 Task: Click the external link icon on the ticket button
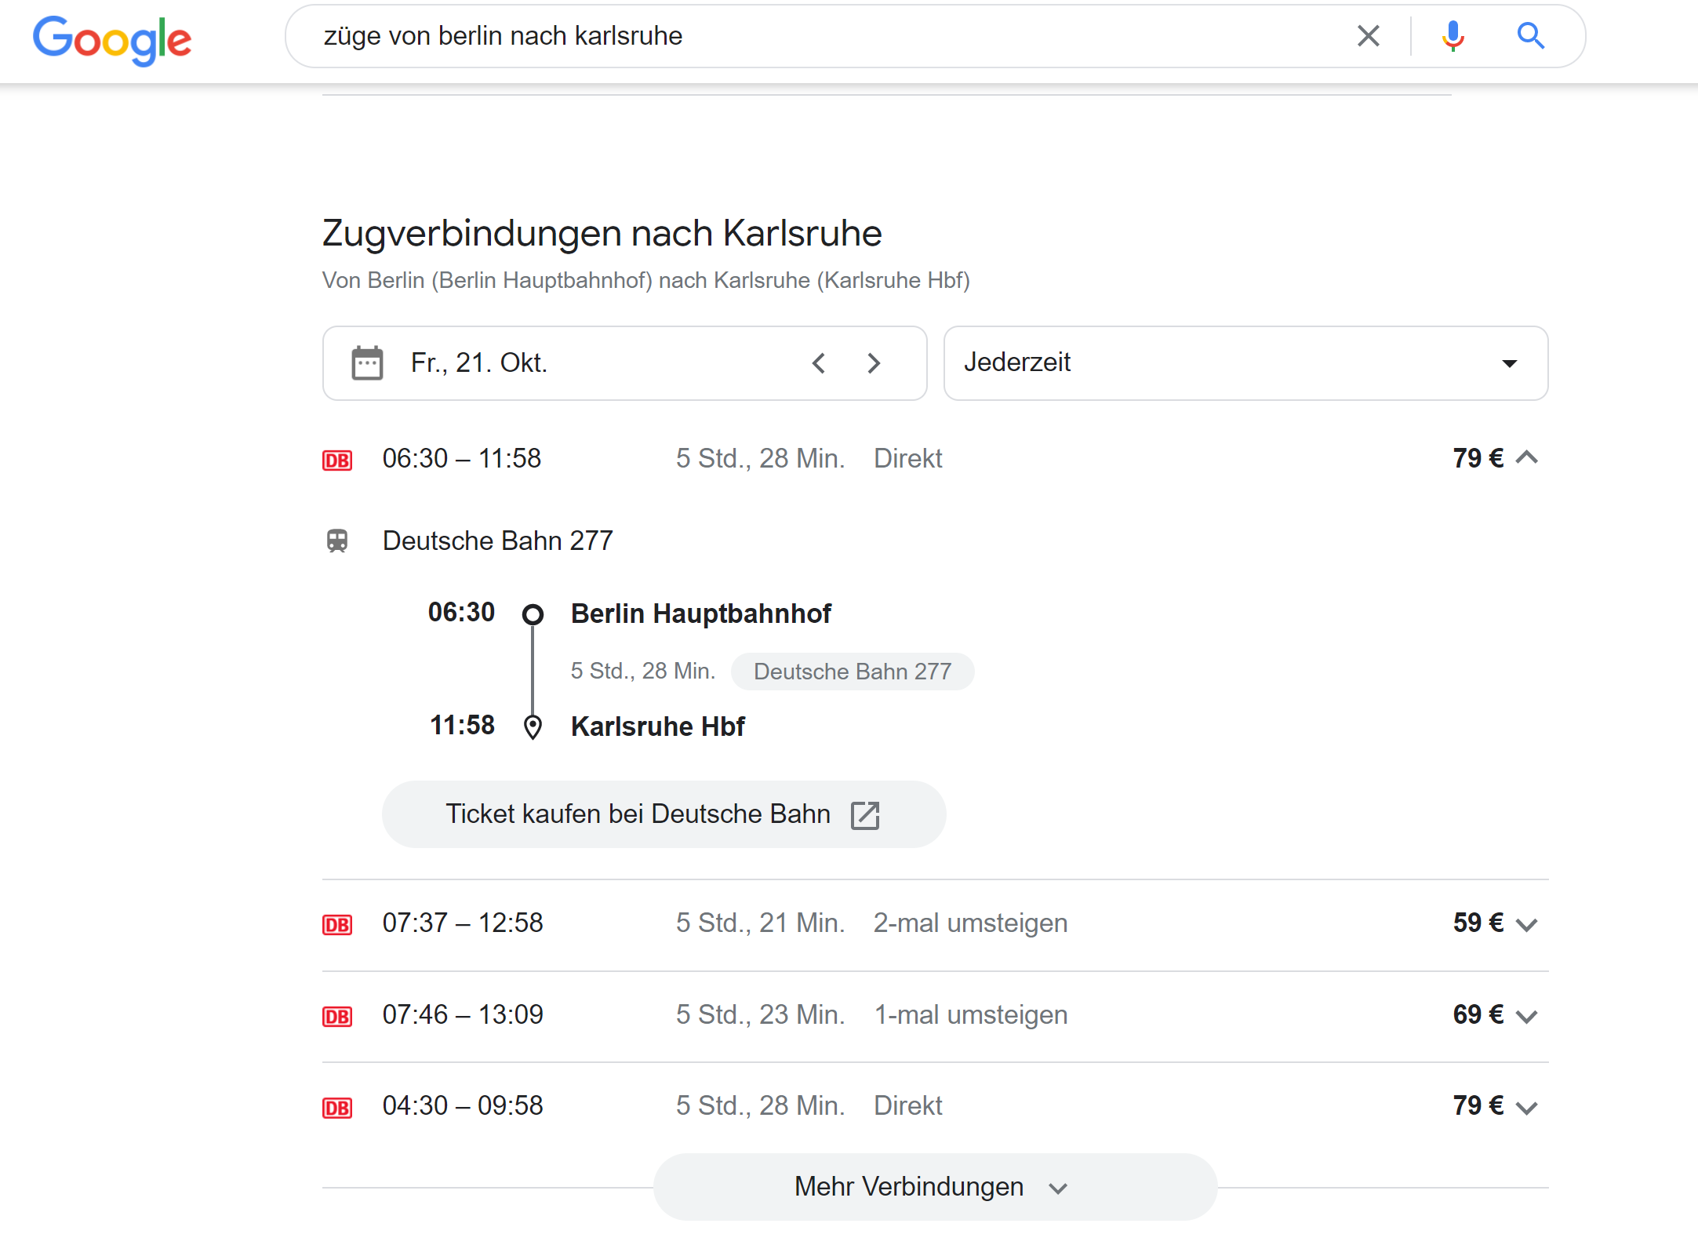point(866,814)
